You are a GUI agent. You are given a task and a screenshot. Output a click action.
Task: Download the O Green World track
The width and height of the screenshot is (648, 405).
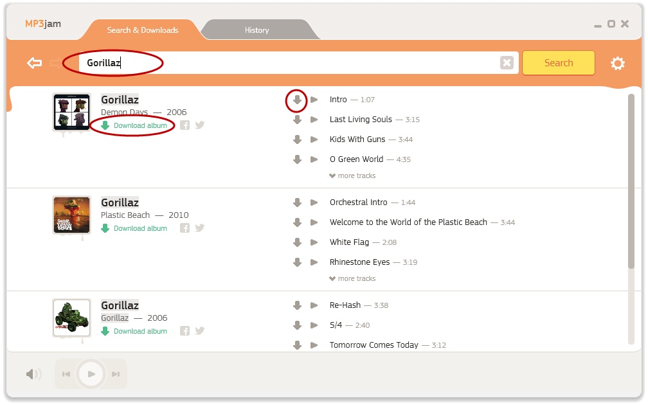[297, 159]
